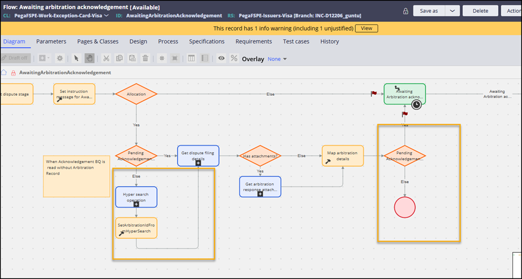The image size is (522, 279).
Task: Open the Requirements tab
Action: click(254, 42)
